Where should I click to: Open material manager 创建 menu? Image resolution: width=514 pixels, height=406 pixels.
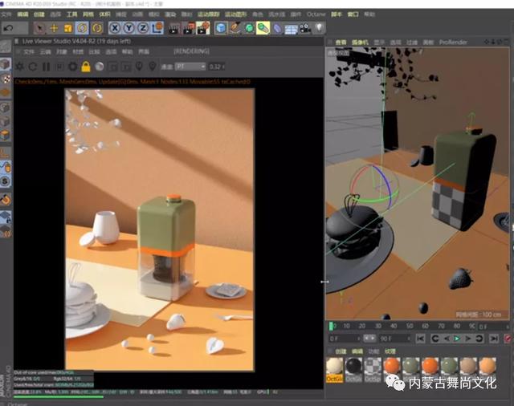pos(341,351)
